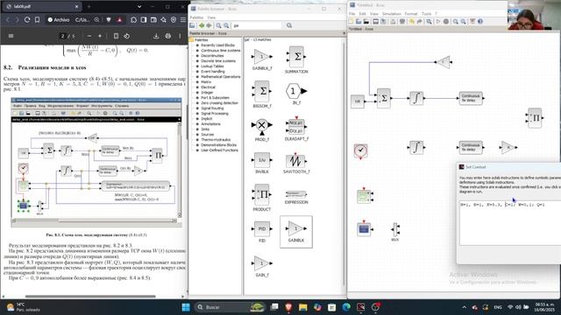The height and width of the screenshot is (315, 561).
Task: Select the SUMMATION block in palette
Action: pyautogui.click(x=296, y=60)
